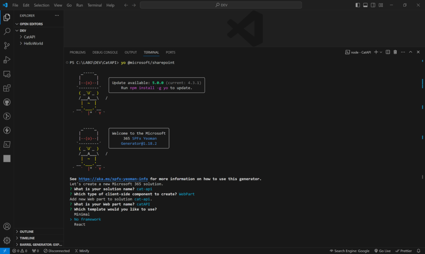
Task: Open errors and warnings count in status bar
Action: (20, 251)
